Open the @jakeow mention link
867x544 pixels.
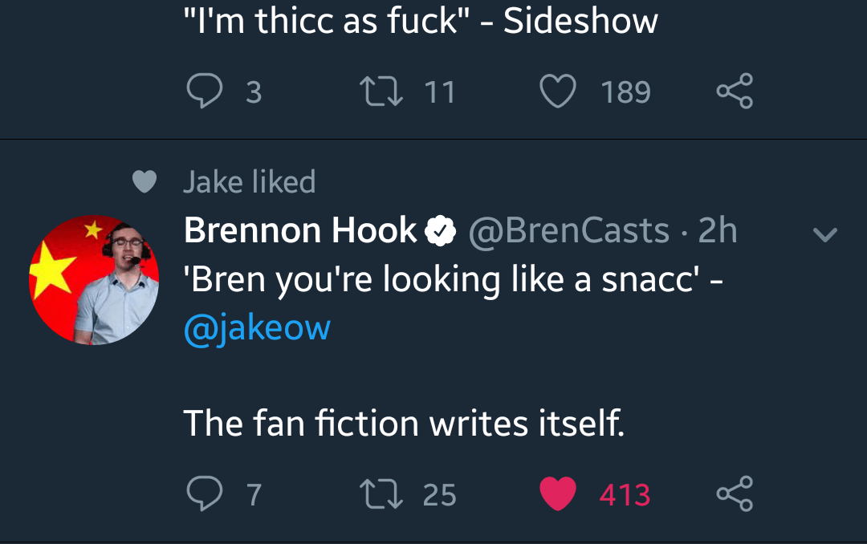tap(257, 328)
